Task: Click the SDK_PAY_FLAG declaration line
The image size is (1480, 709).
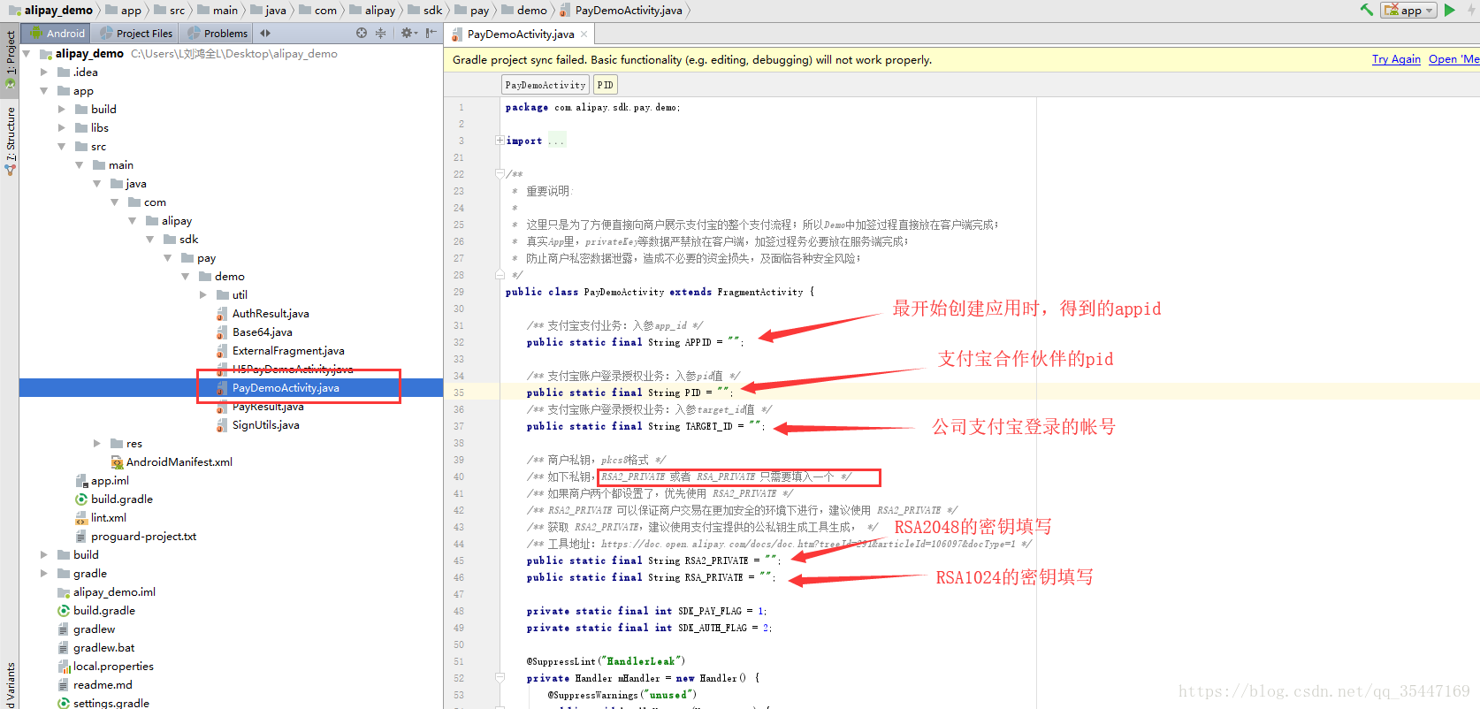Action: point(646,611)
